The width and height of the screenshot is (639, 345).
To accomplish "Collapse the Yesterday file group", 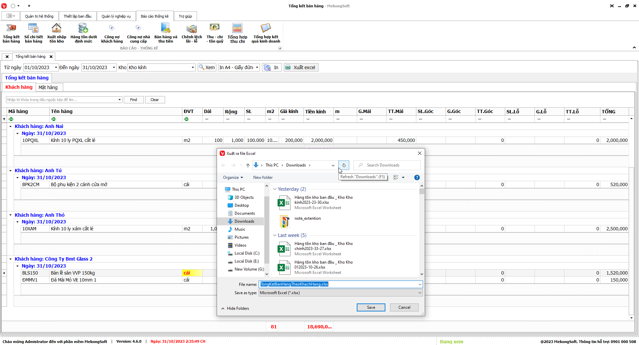I will click(x=275, y=189).
